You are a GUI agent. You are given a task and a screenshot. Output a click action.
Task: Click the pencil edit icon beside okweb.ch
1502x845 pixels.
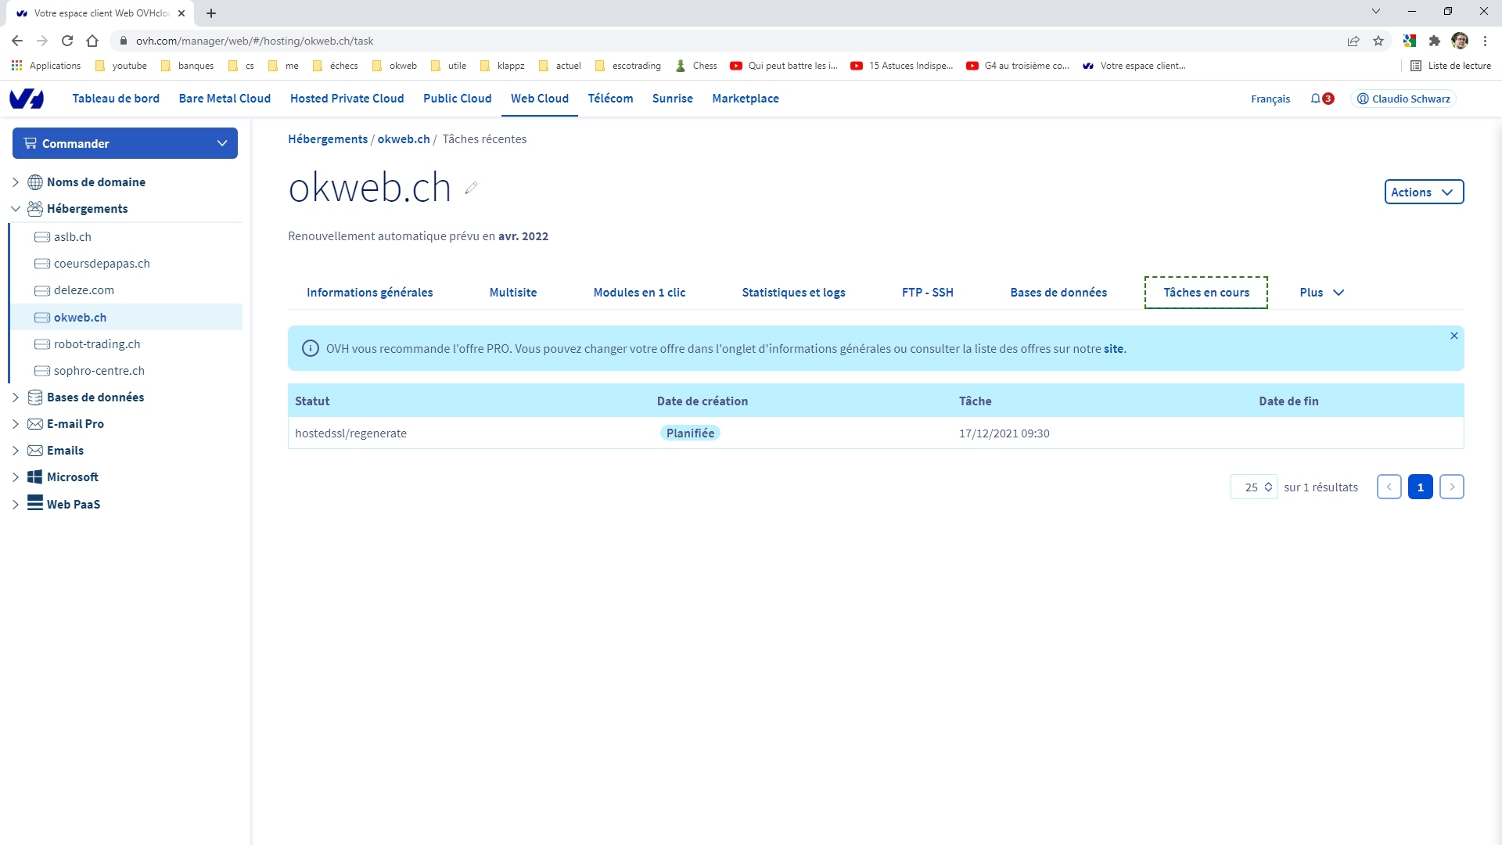(471, 188)
